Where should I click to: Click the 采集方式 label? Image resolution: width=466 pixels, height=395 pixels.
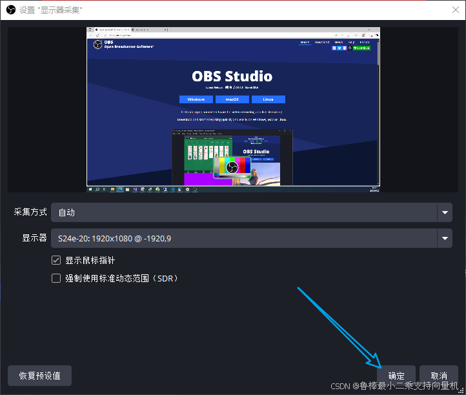coord(30,212)
